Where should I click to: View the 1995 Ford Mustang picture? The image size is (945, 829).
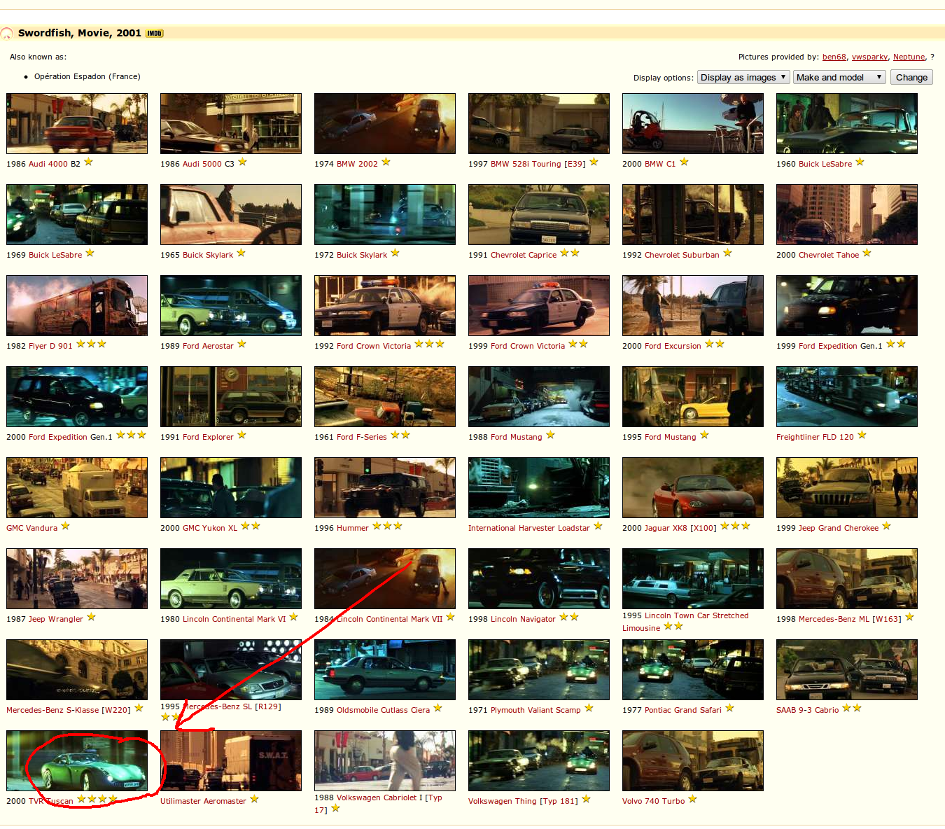pos(693,396)
